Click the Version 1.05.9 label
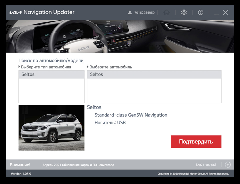 (21, 174)
